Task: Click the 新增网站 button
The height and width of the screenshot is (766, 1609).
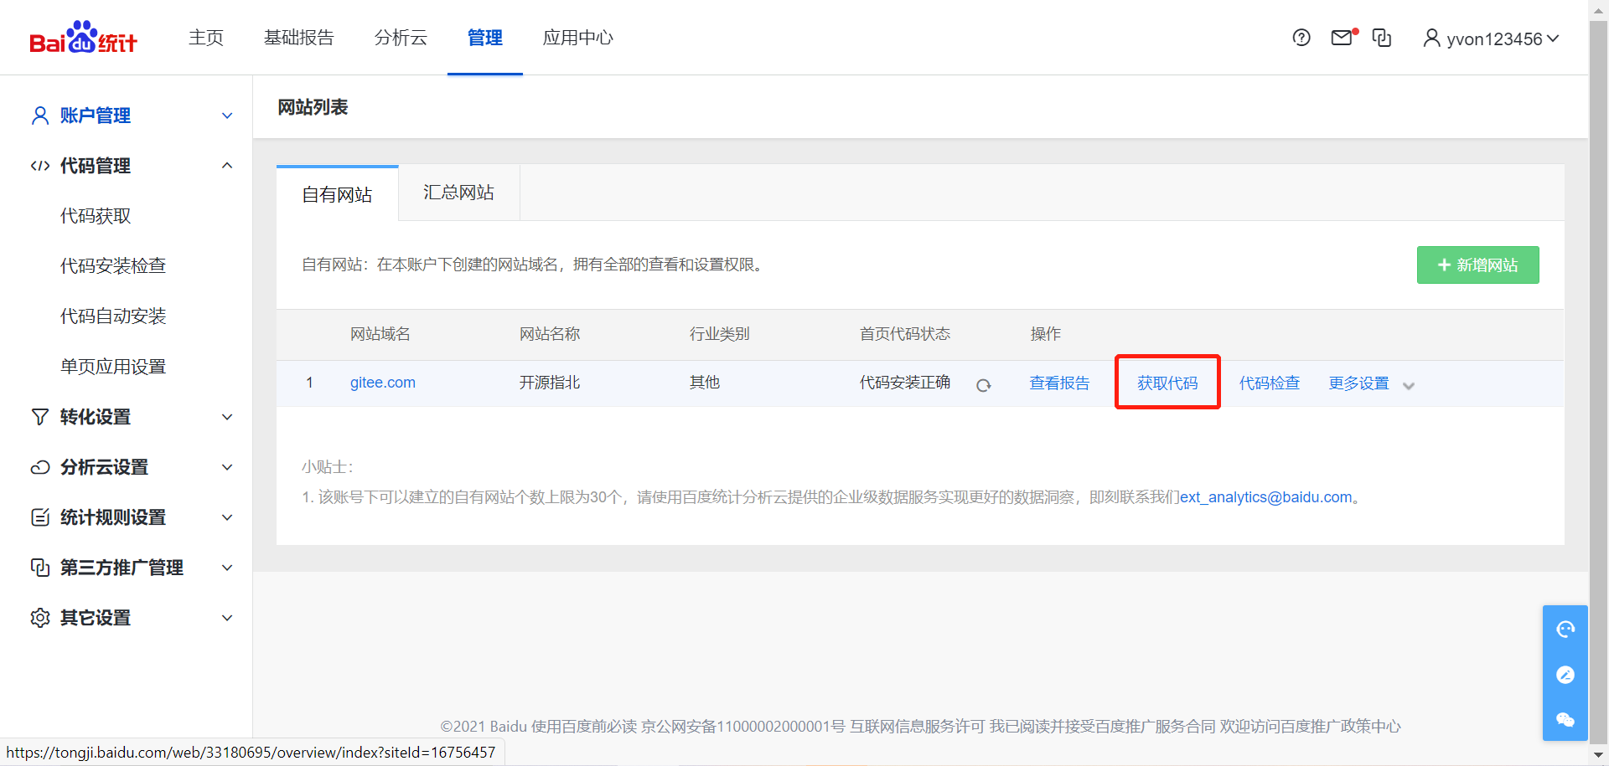Action: (1478, 265)
